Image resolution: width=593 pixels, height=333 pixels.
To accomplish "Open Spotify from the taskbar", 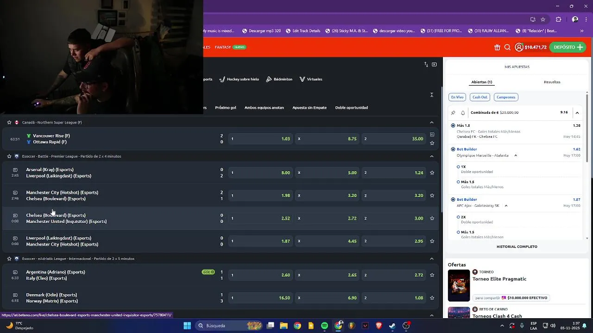I will click(x=324, y=326).
